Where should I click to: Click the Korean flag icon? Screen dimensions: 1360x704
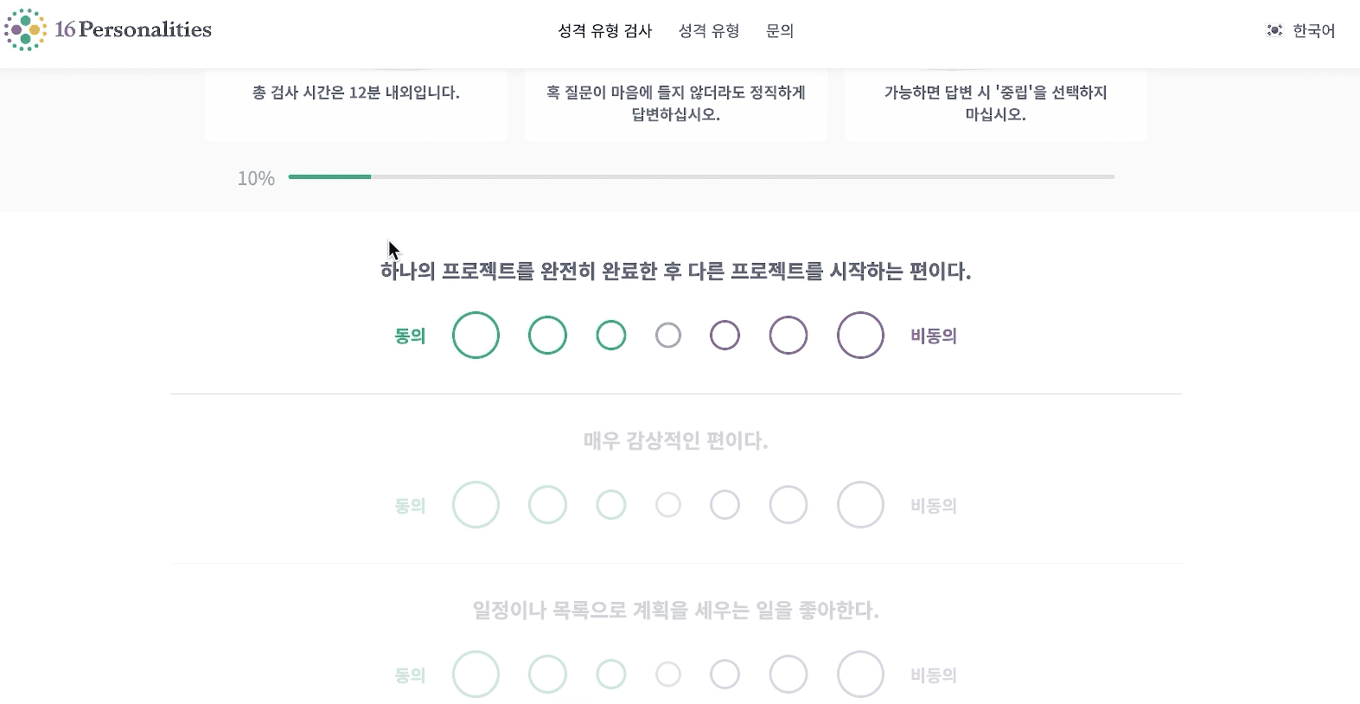1274,30
